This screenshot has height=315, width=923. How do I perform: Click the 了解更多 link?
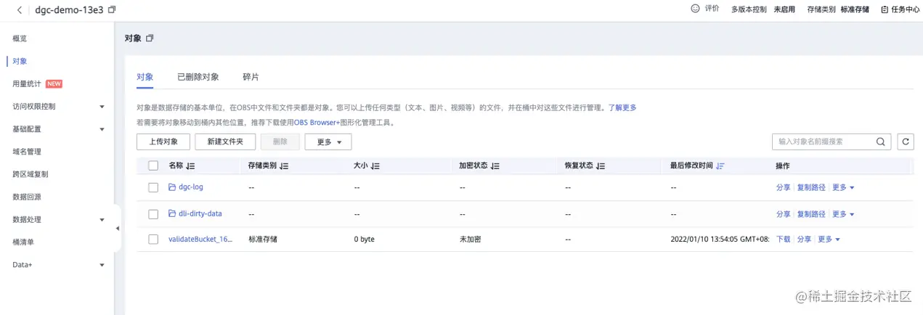click(622, 107)
